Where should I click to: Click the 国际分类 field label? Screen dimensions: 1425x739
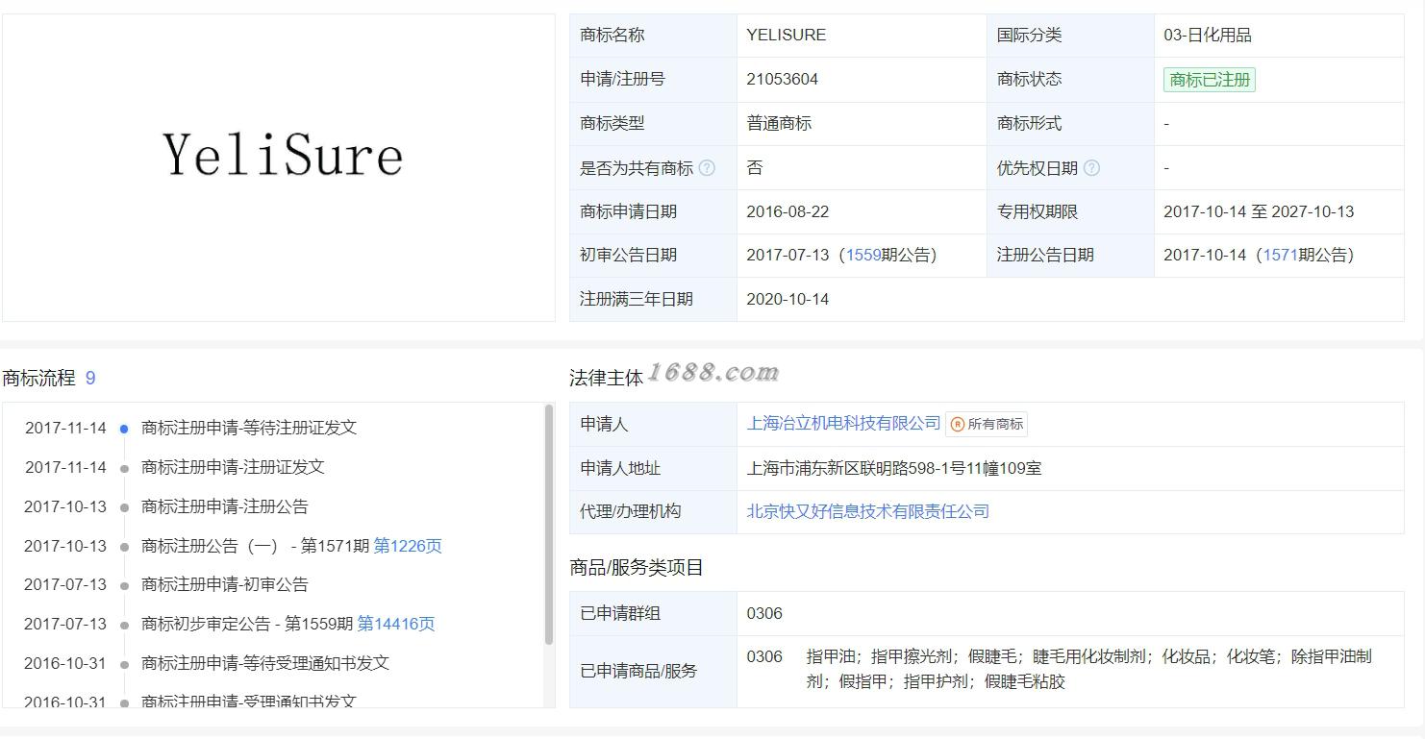pos(1029,35)
